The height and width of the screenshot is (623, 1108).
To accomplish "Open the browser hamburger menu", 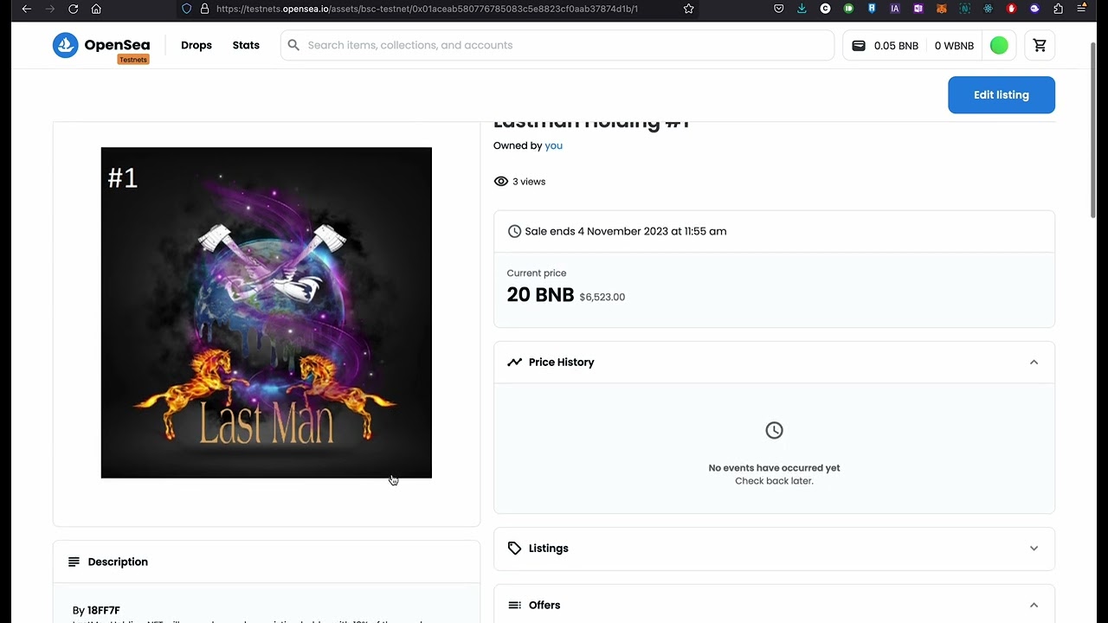I will point(1081,9).
